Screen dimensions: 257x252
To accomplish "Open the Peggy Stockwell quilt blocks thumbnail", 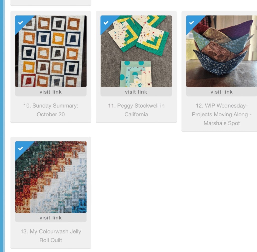I will point(136,51).
